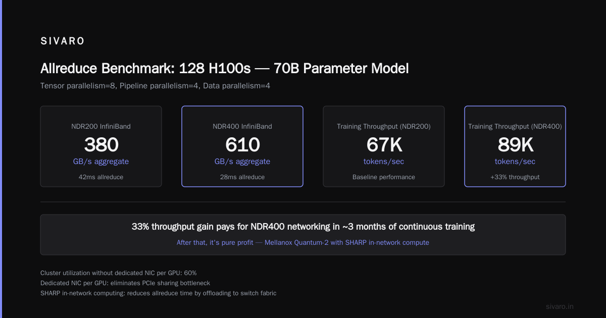Click the SIVARO logo text

click(x=63, y=41)
